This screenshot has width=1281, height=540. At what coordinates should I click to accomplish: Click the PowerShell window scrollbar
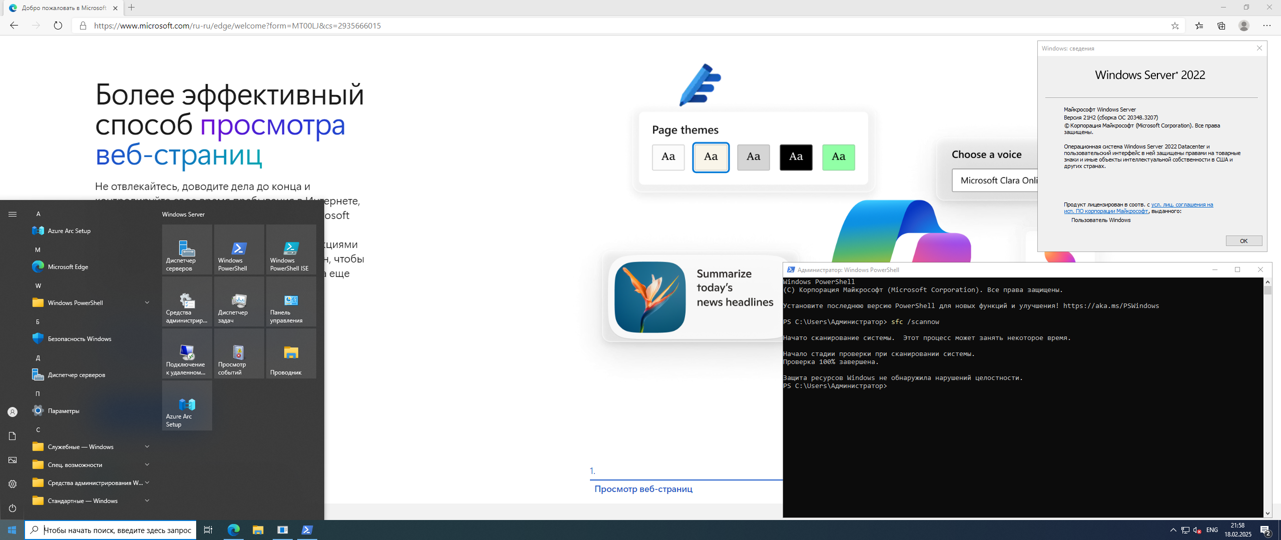1267,397
